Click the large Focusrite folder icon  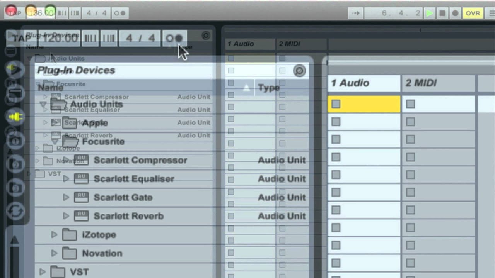click(x=70, y=141)
